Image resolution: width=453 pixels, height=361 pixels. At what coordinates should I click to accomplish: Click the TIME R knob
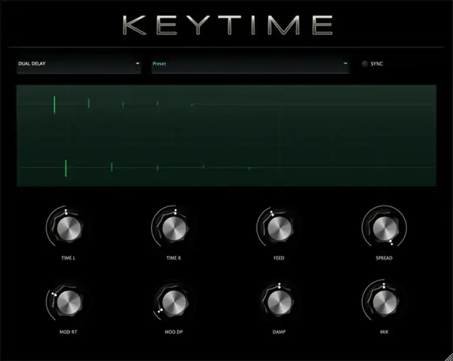point(174,228)
